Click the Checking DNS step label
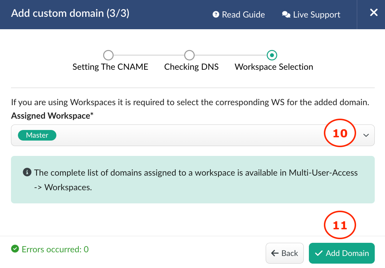 coord(191,67)
